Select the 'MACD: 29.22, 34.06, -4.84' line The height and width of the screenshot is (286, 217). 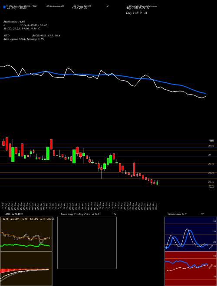(20, 29)
